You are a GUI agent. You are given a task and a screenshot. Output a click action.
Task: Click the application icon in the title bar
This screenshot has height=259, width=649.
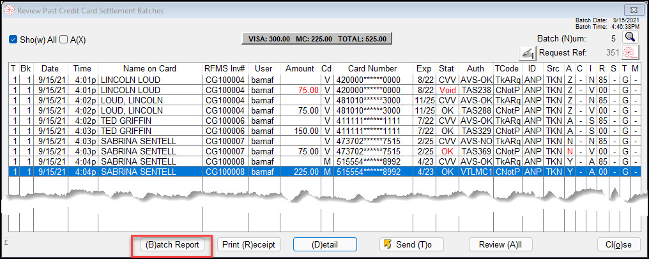[8, 11]
